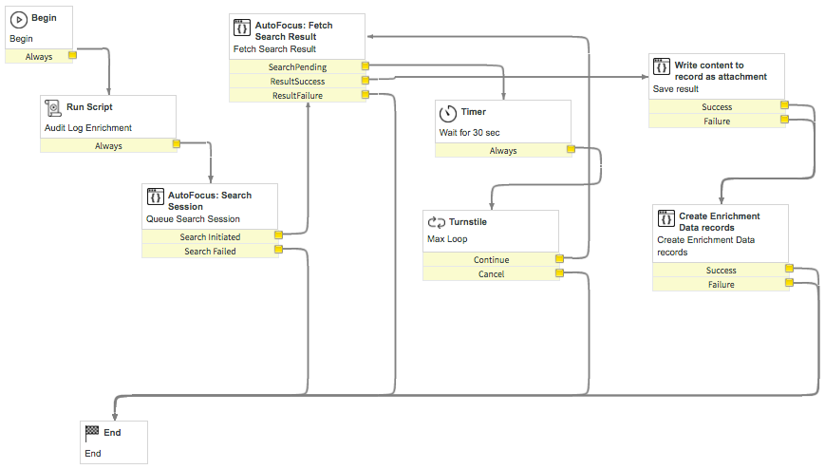Click the Fetch Search Result description text
Viewport: 825px width, 469px height.
click(x=274, y=49)
